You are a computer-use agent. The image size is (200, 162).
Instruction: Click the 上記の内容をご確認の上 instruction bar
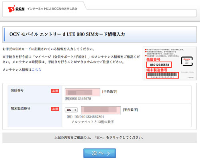pos(100,138)
